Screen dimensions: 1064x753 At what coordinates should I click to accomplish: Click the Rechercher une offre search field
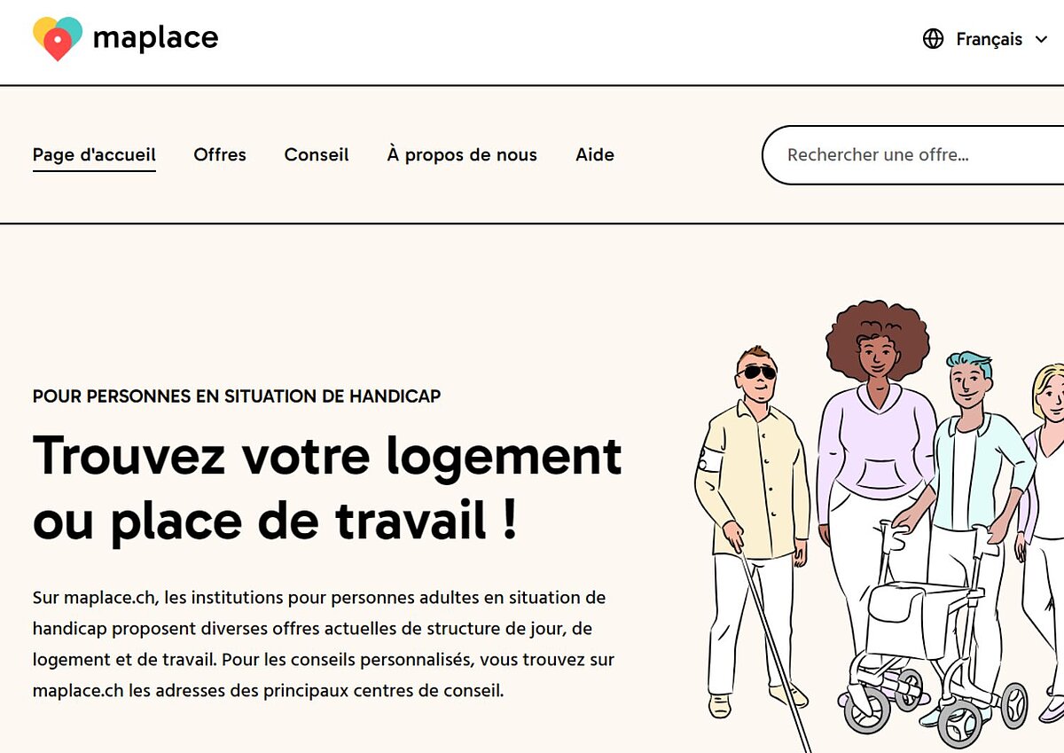[887, 154]
